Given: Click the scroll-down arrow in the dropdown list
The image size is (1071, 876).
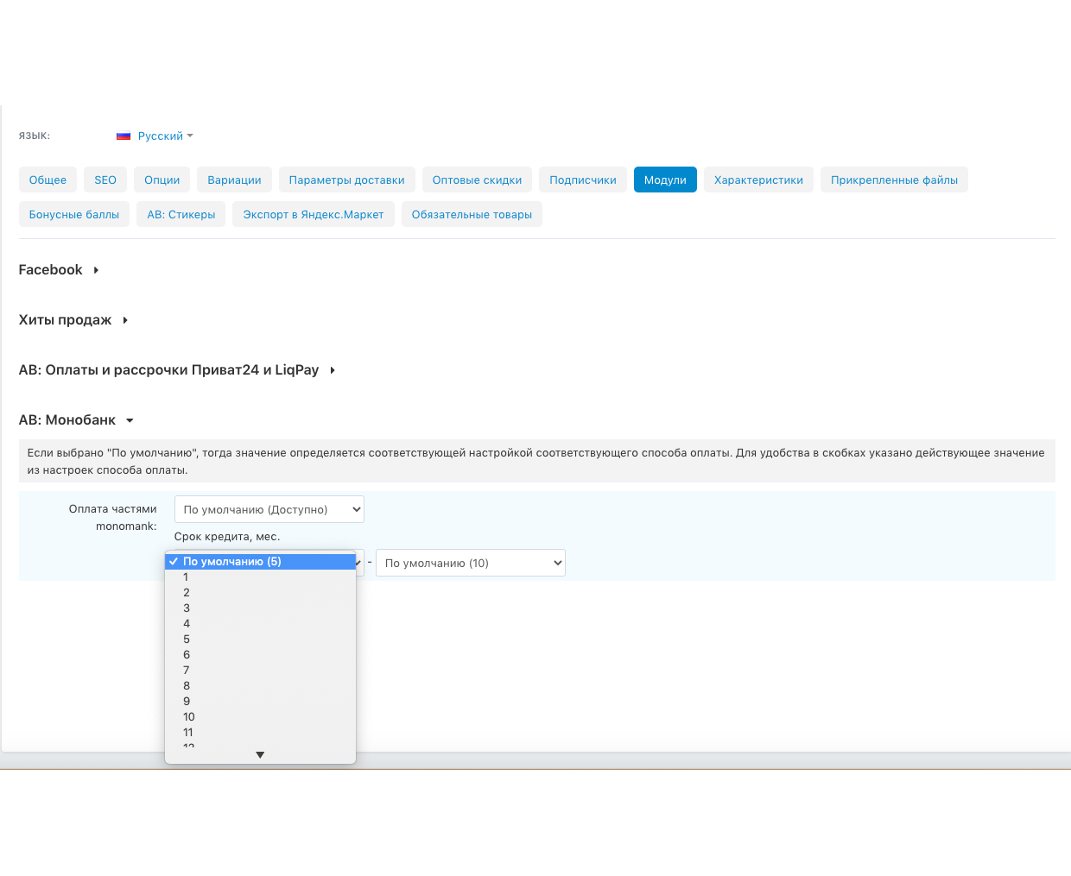Looking at the screenshot, I should (x=260, y=755).
